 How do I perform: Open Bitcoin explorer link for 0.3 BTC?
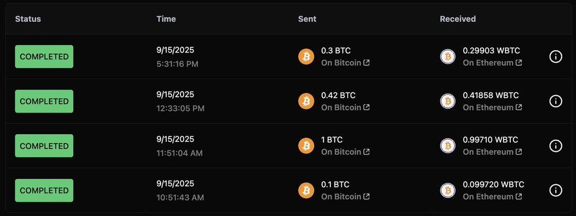point(345,62)
